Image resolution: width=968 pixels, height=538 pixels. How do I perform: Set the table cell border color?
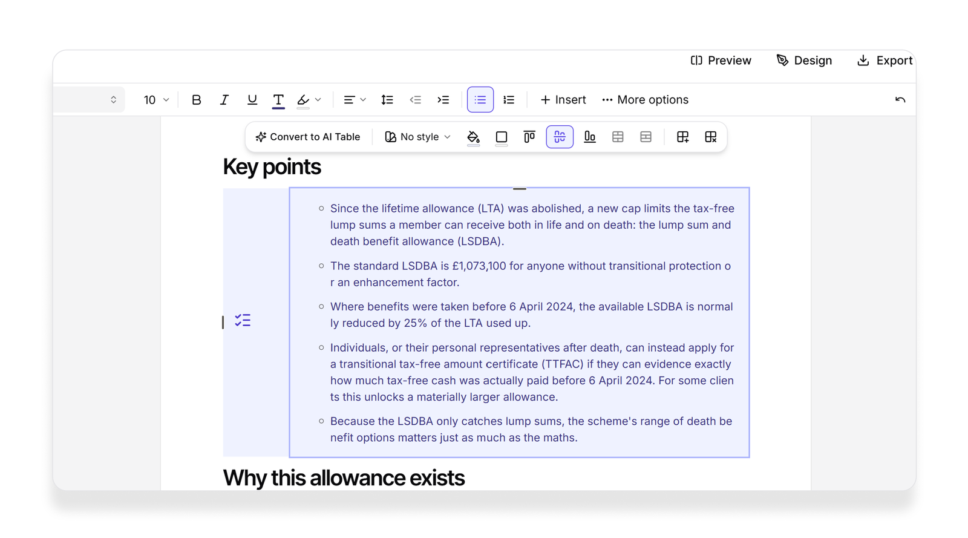[x=502, y=137]
